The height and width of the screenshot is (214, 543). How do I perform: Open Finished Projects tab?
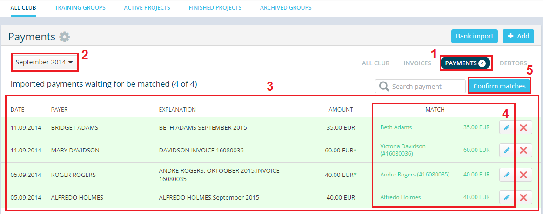215,7
